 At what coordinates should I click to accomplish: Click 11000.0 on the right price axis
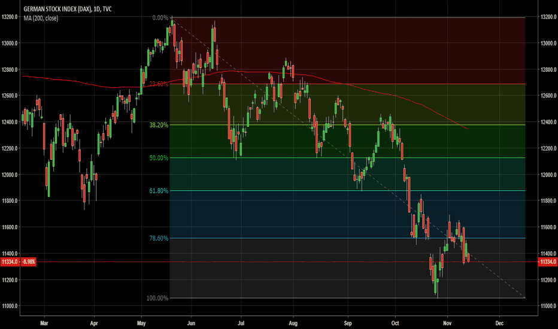point(548,306)
